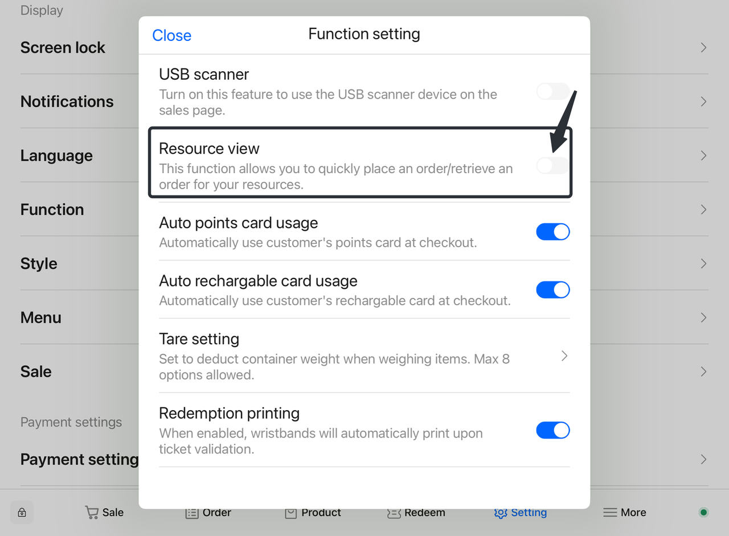Open the Notifications settings item
Image resolution: width=729 pixels, height=536 pixels.
(67, 101)
